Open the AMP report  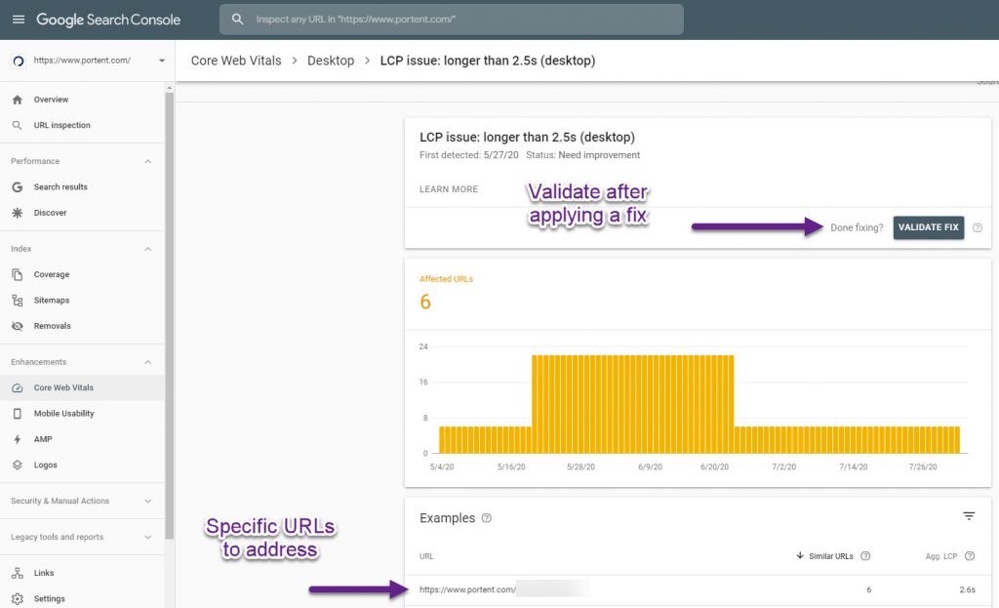pyautogui.click(x=82, y=439)
